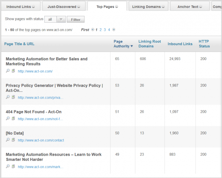222x178 pixels.
Task: Click Linking Root Domains value 606
Action: 143,59
